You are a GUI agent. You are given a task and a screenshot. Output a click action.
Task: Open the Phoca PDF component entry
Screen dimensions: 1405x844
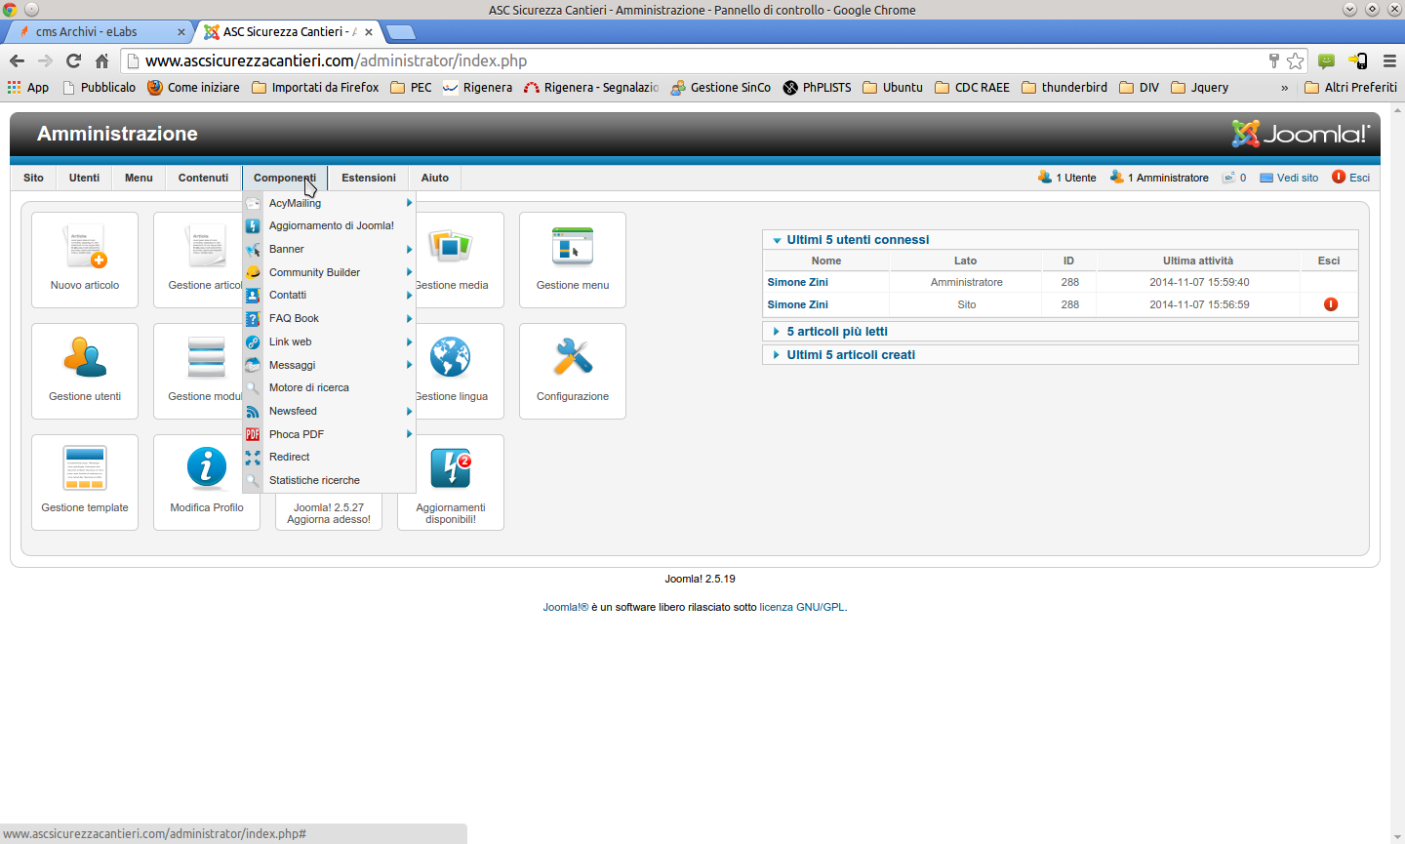coord(330,434)
